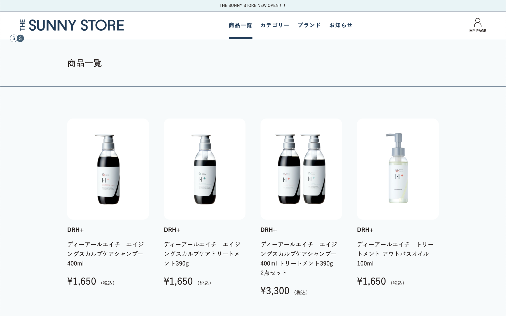Viewport: 506px width, 316px height.
Task: Open the out-bath oil 100ml product image
Action: coord(398,169)
